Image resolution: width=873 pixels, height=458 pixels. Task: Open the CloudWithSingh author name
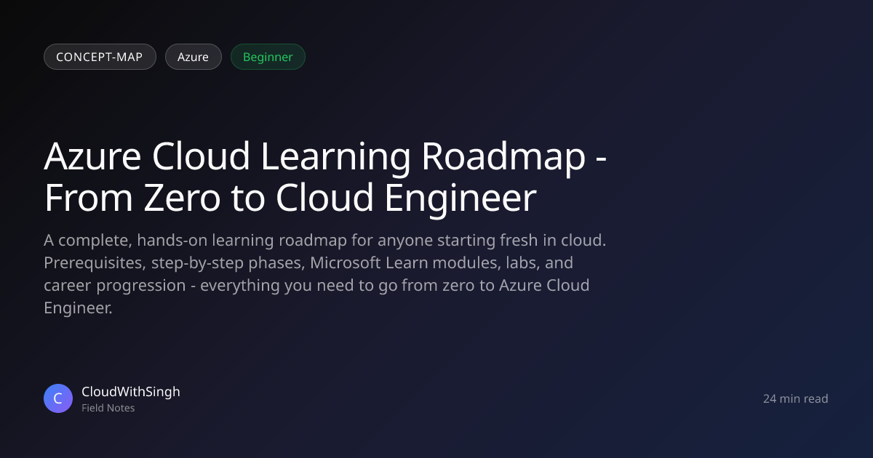131,391
